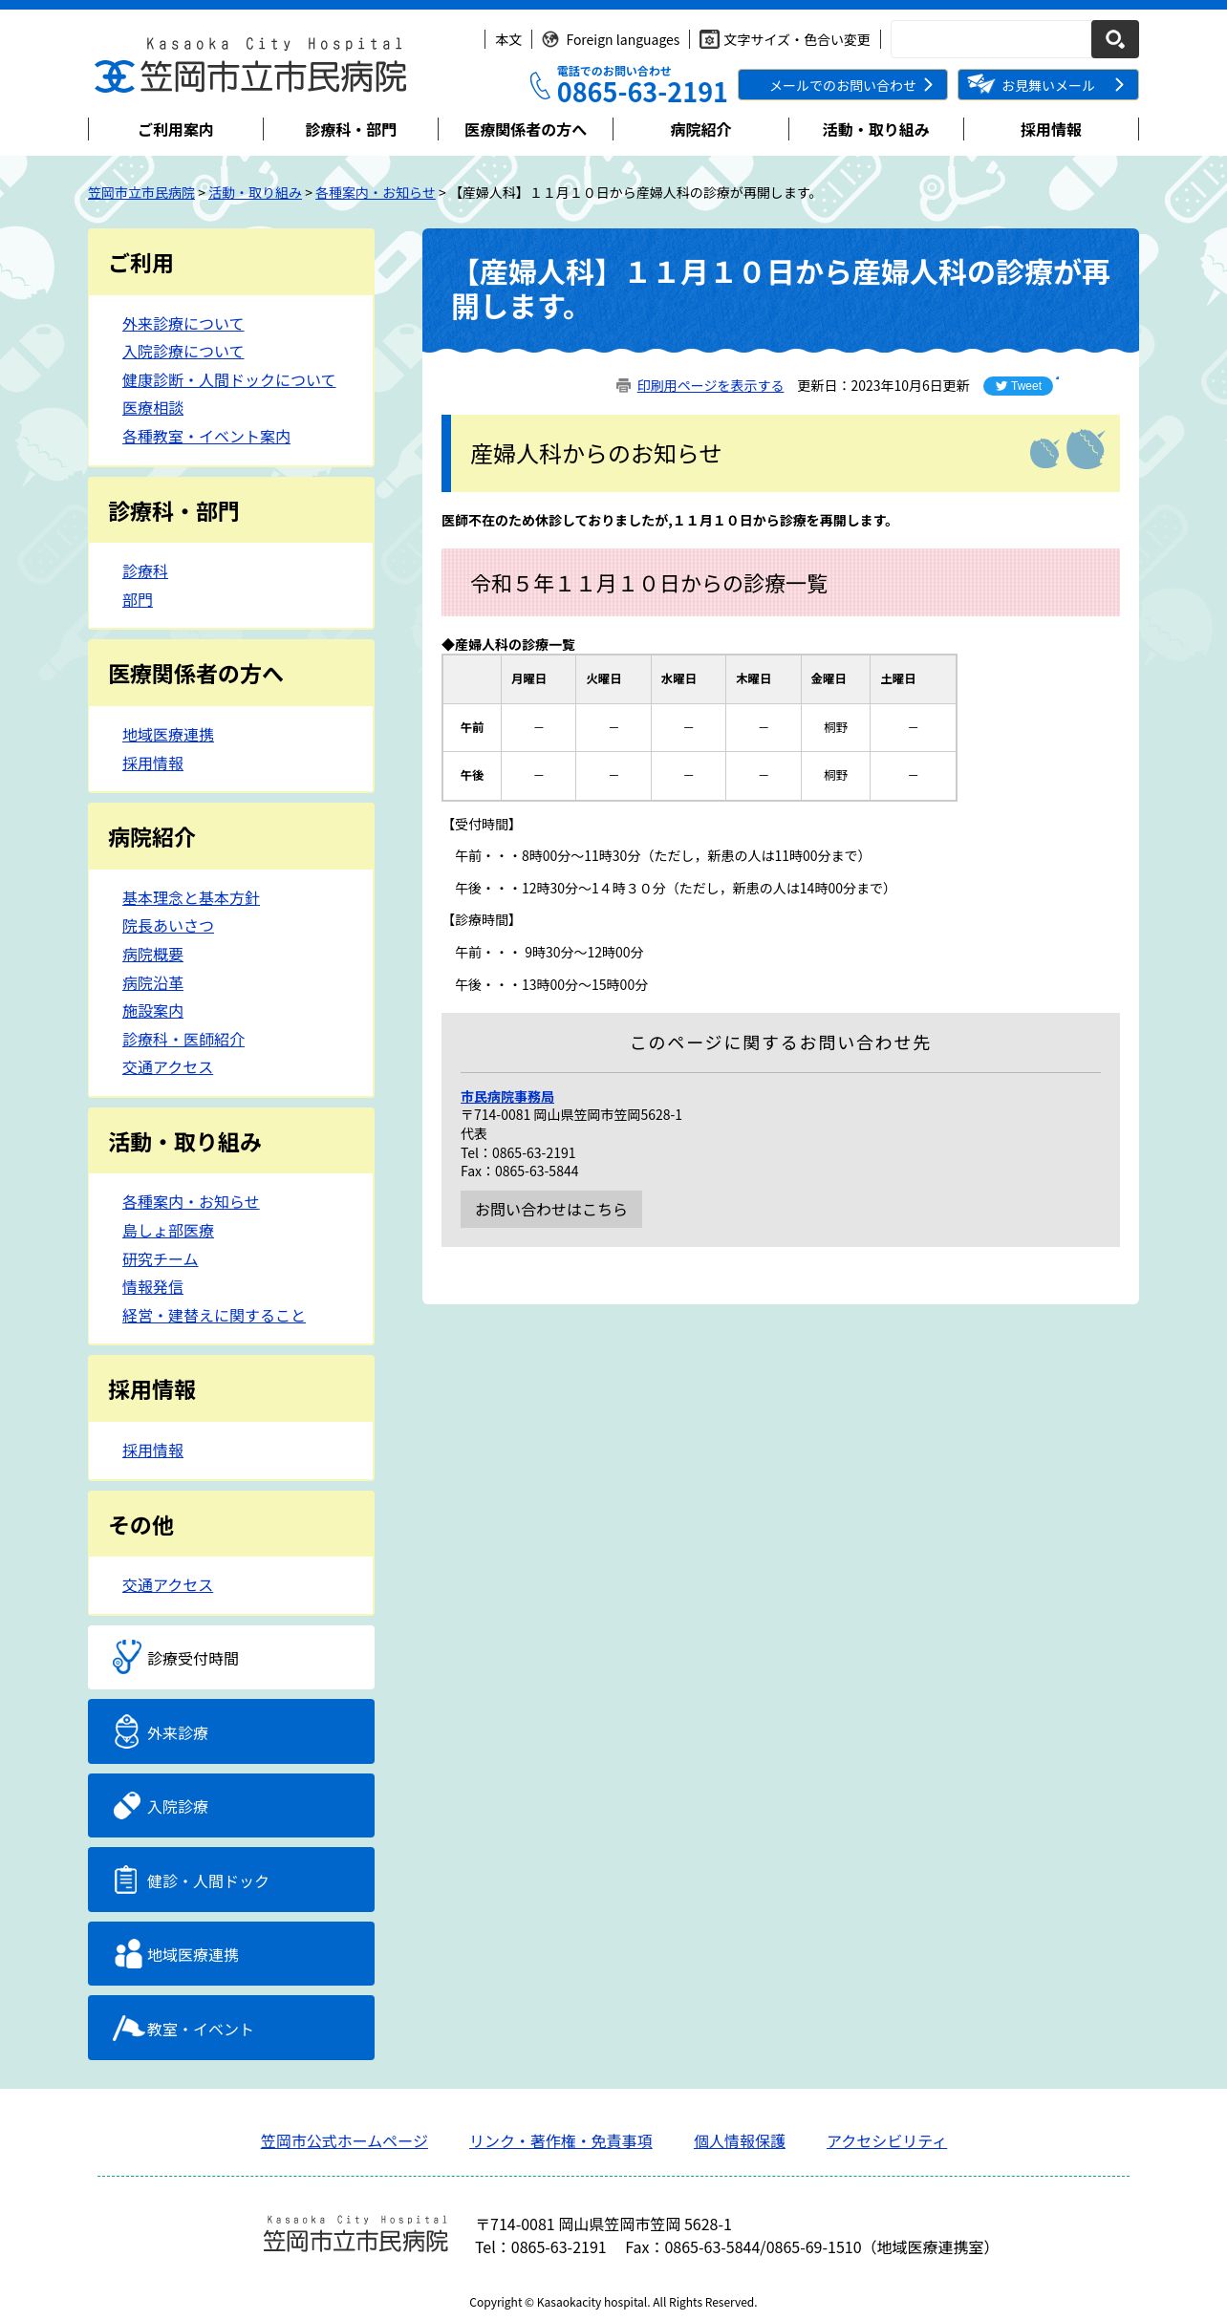
Task: Jump to 本文 skip link
Action: [x=508, y=39]
